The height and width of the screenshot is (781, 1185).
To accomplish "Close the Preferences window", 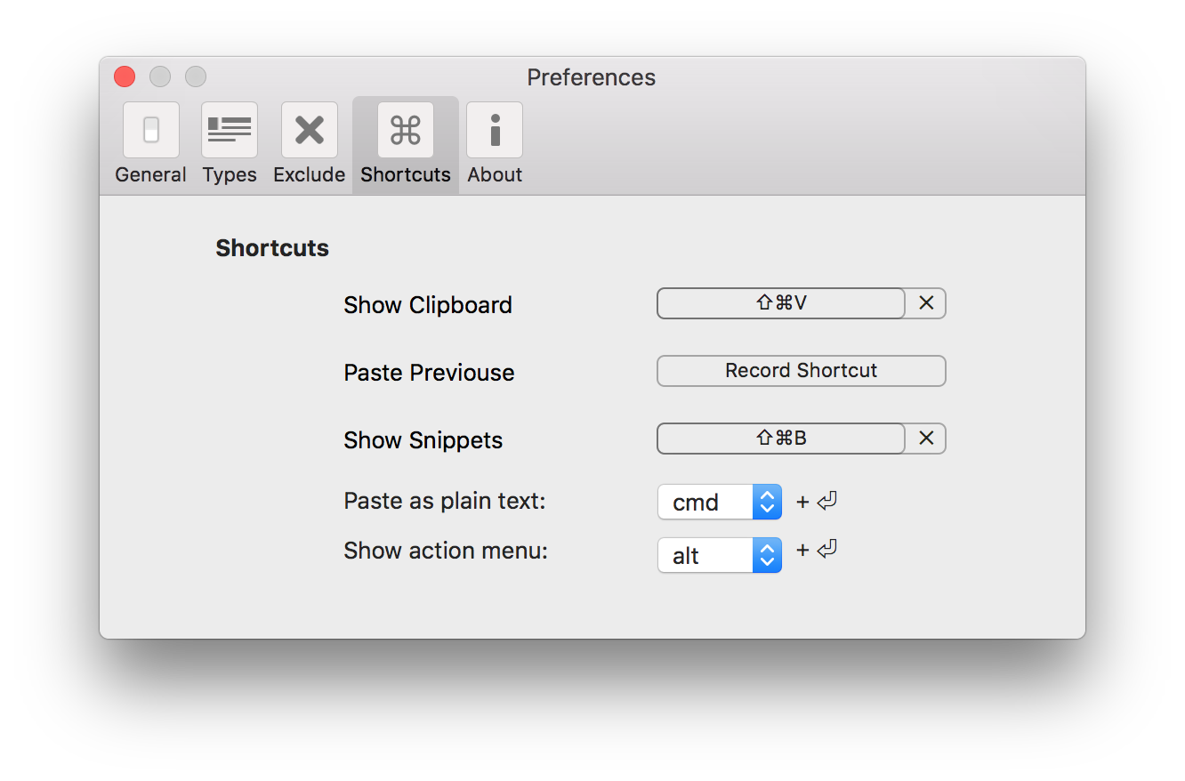I will 125,77.
